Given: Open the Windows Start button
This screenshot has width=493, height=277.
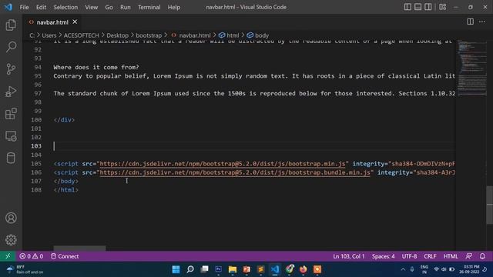Looking at the screenshot, I should [176, 269].
